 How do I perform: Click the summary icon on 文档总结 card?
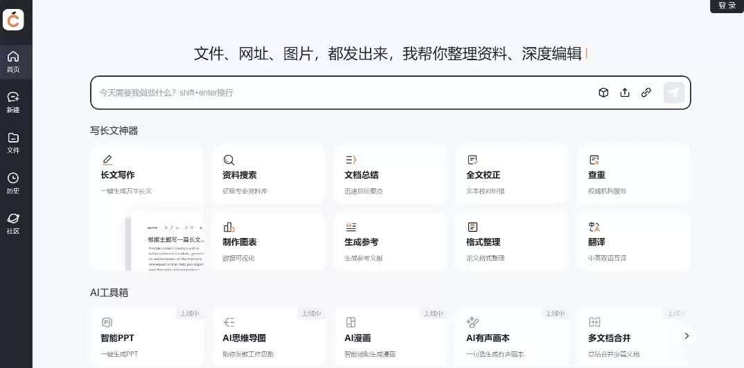[351, 160]
